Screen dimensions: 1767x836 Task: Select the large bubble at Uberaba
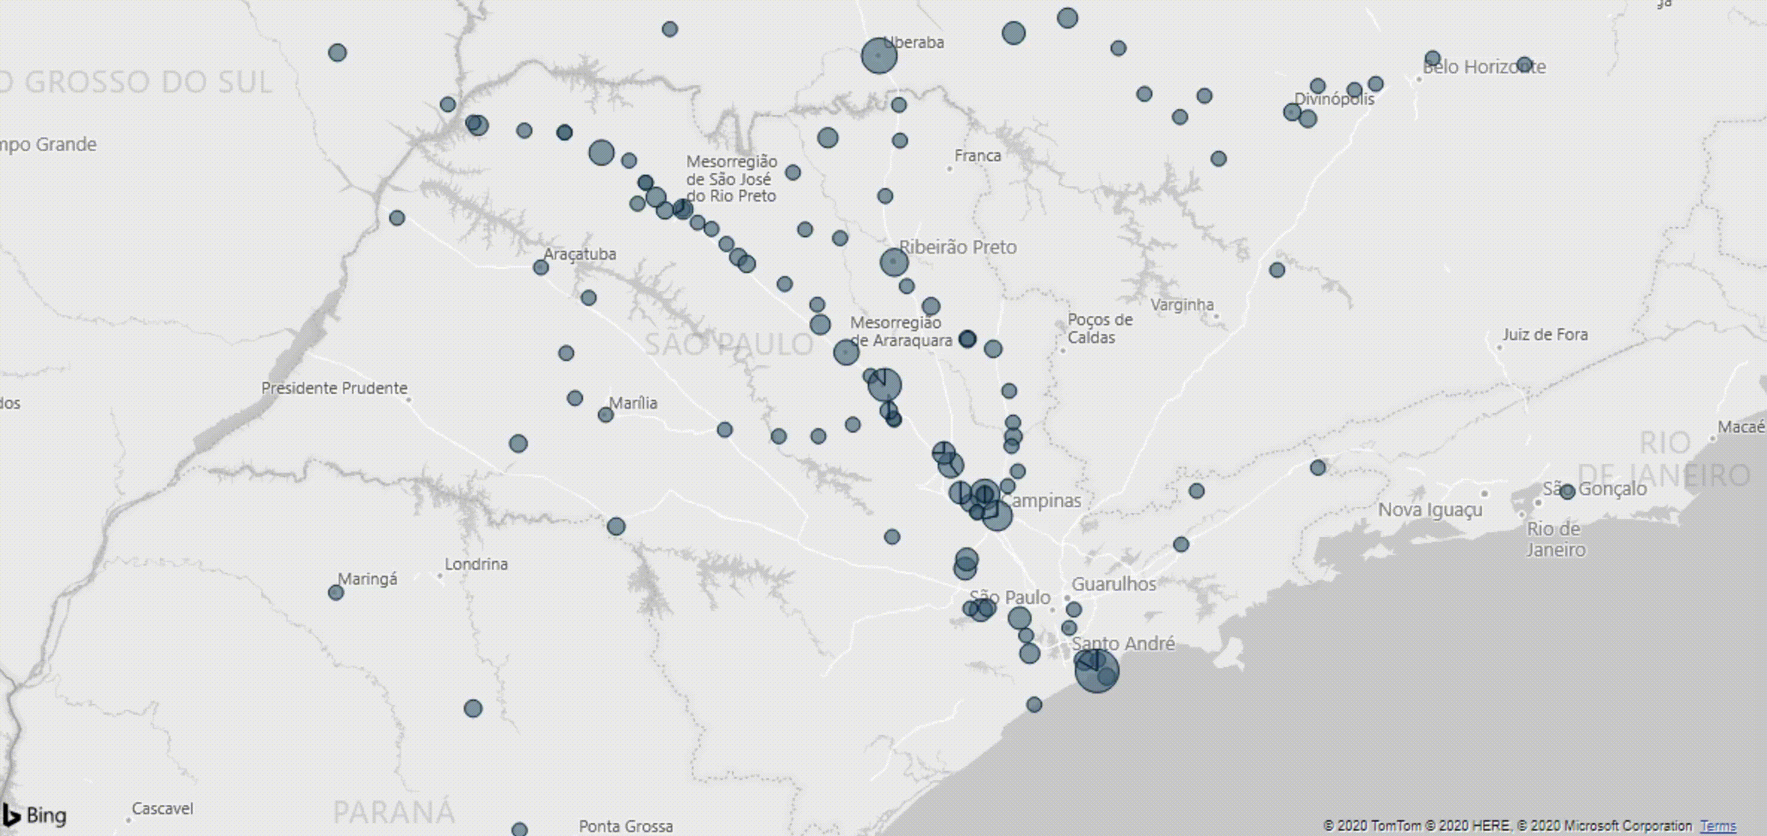click(879, 55)
